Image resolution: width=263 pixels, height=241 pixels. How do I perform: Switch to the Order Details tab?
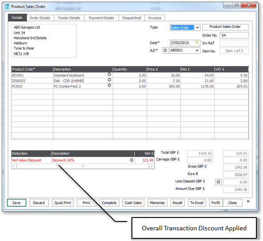(x=40, y=18)
